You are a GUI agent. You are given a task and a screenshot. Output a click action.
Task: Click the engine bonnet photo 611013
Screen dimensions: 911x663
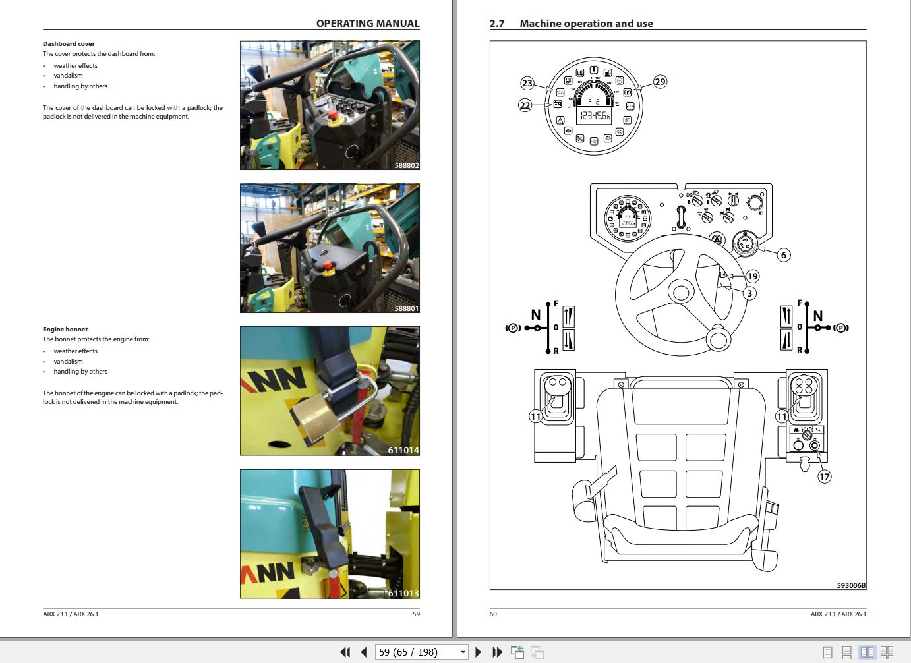point(329,533)
